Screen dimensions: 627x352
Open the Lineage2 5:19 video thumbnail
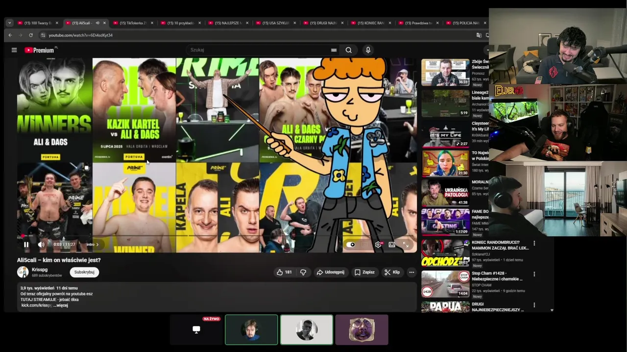tap(445, 103)
